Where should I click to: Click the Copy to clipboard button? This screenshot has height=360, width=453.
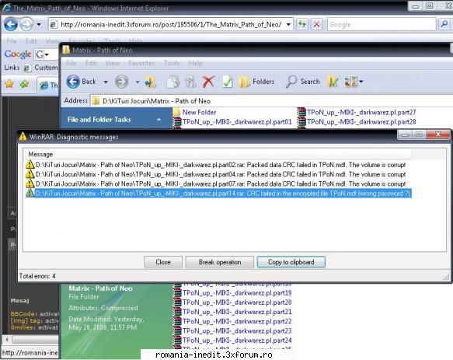(x=291, y=262)
